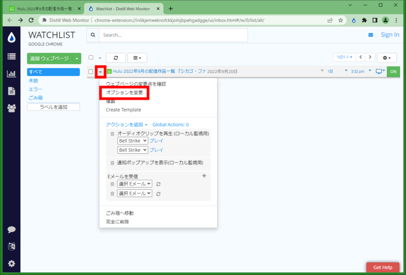Open the Bell Strike sound dropdown

tap(132, 140)
